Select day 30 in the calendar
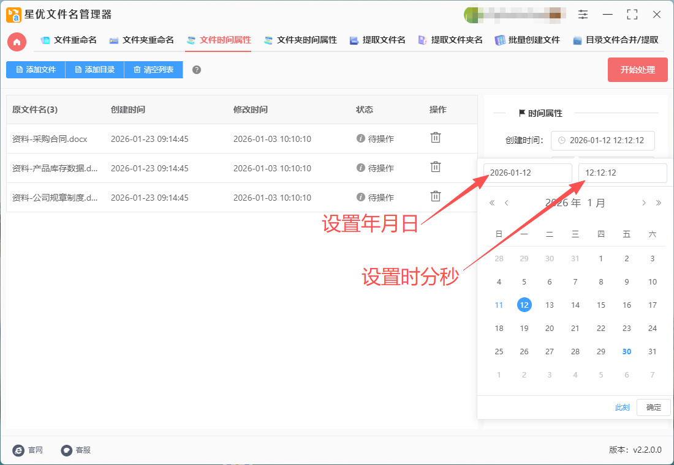 pyautogui.click(x=627, y=352)
